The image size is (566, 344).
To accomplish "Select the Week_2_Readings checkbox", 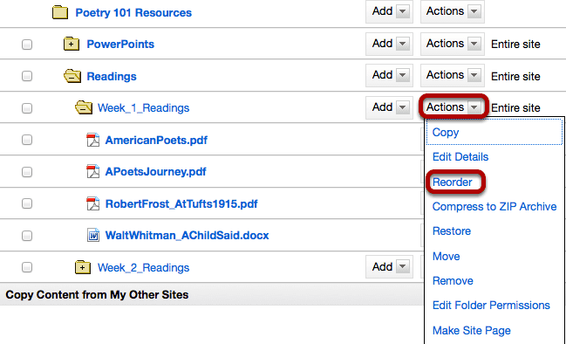I will 27,267.
